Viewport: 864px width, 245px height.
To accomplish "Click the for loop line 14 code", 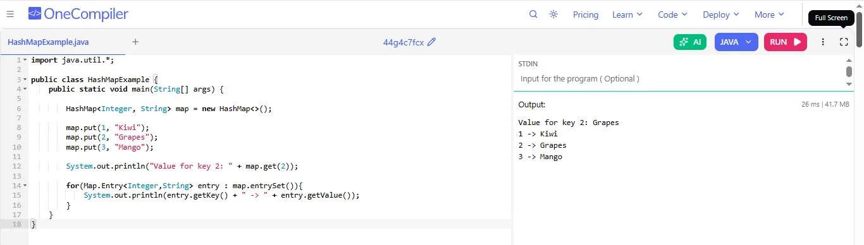I will pos(185,186).
